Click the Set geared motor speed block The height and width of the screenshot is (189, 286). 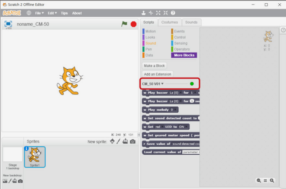click(171, 135)
